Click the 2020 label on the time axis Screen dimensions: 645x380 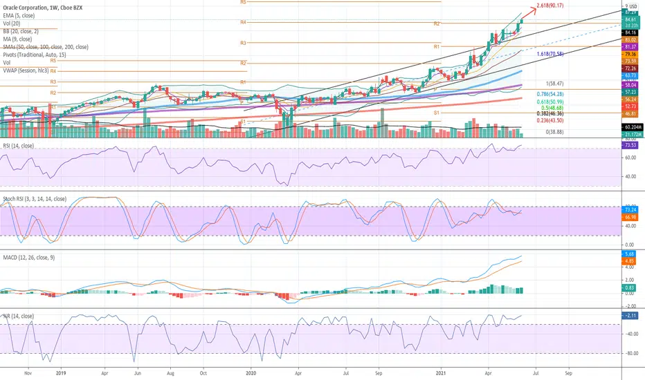tap(251, 373)
